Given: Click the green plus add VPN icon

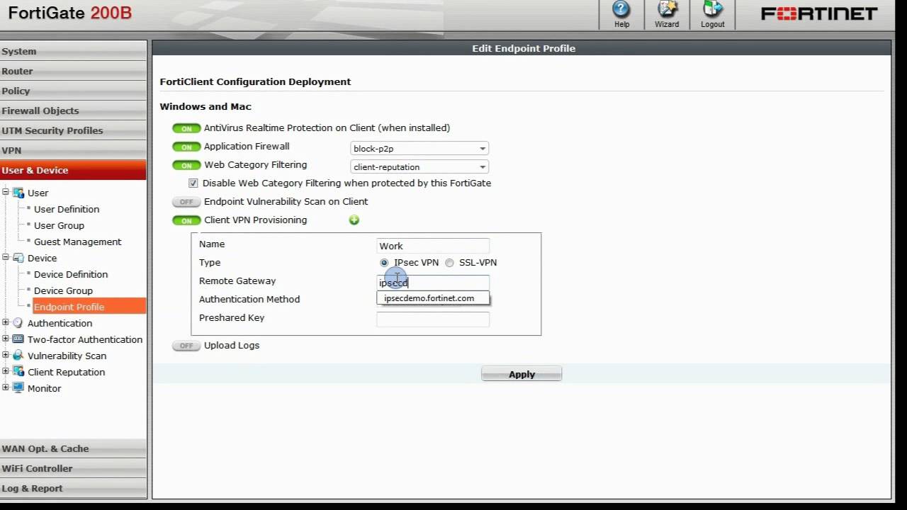Looking at the screenshot, I should pos(354,220).
